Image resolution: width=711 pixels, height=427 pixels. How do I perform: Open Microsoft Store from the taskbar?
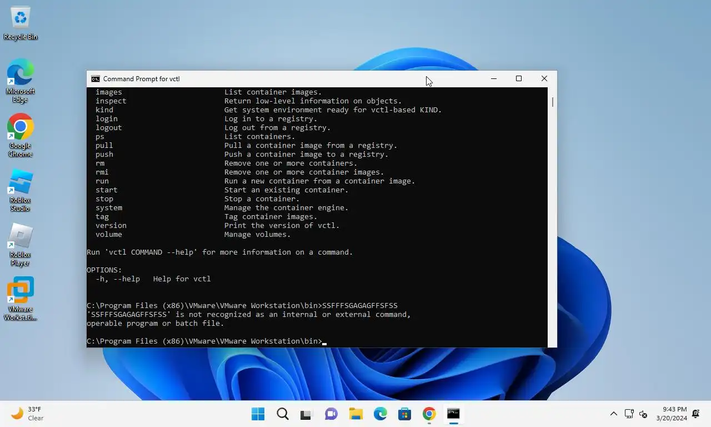click(404, 414)
